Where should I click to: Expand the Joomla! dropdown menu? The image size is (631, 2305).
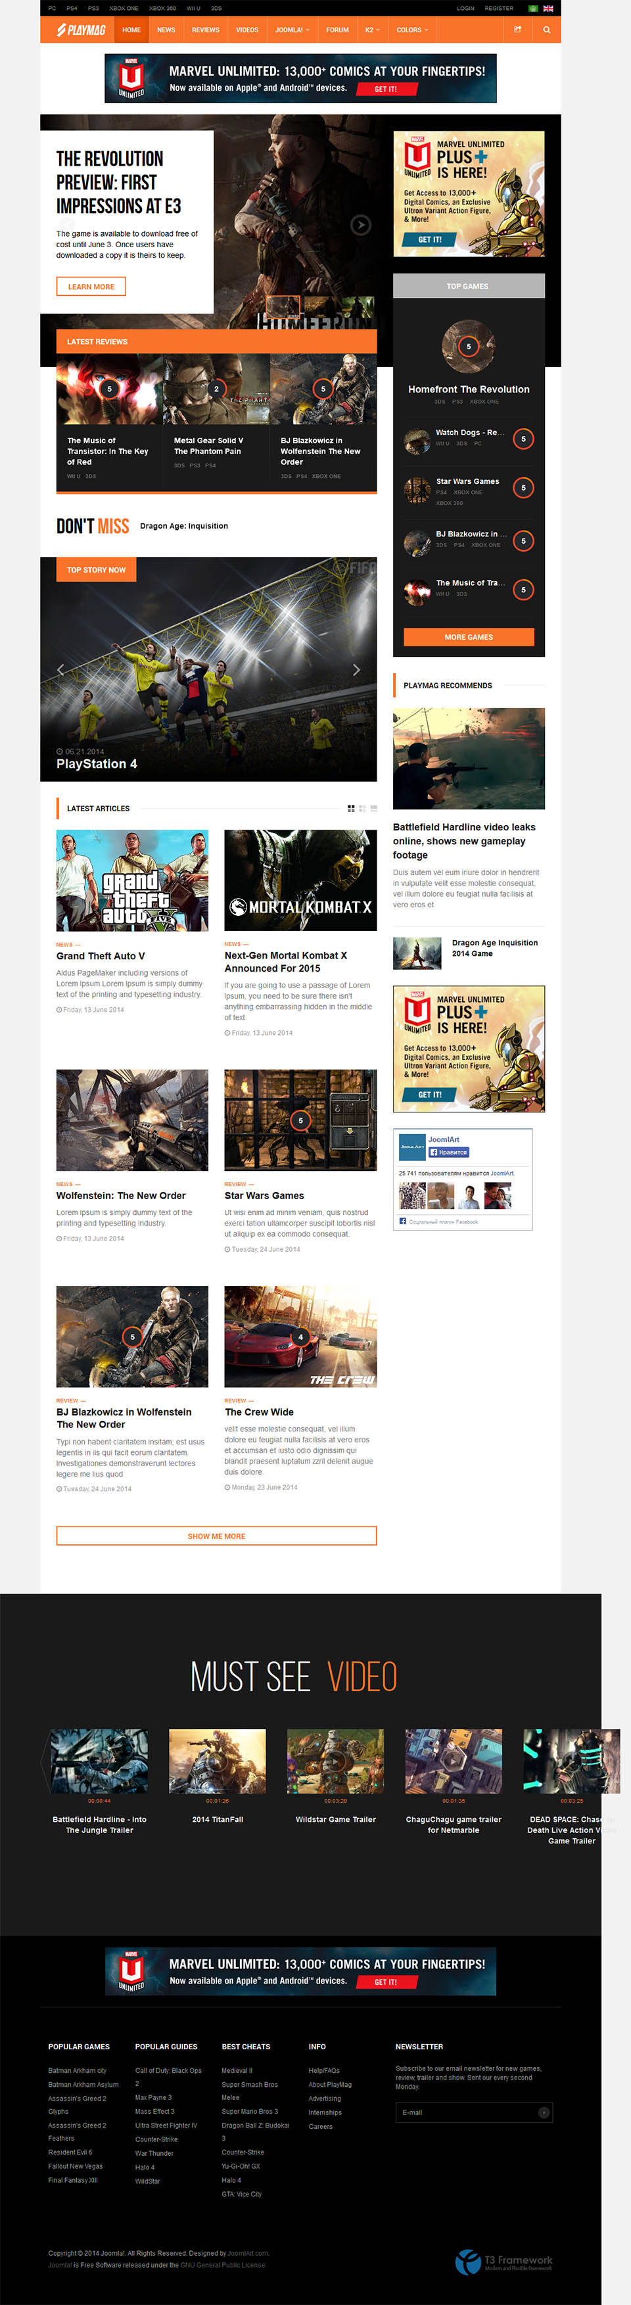click(x=292, y=30)
